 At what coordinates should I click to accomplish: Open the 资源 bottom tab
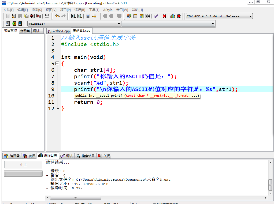tap(29, 156)
